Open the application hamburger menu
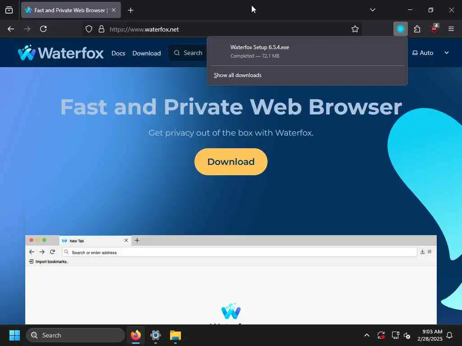The height and width of the screenshot is (346, 462). point(451,29)
